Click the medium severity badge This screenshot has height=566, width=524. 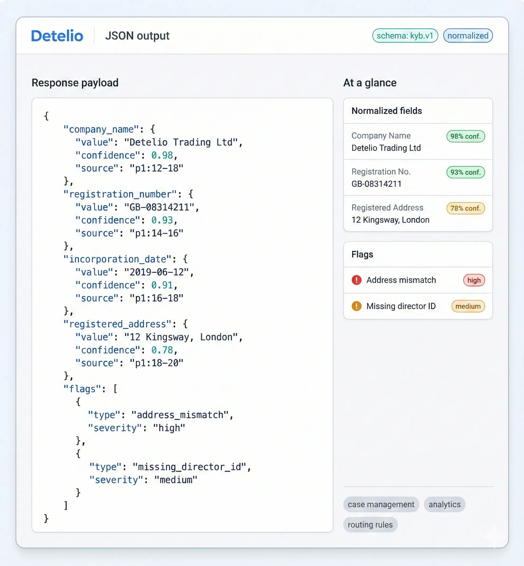(468, 306)
